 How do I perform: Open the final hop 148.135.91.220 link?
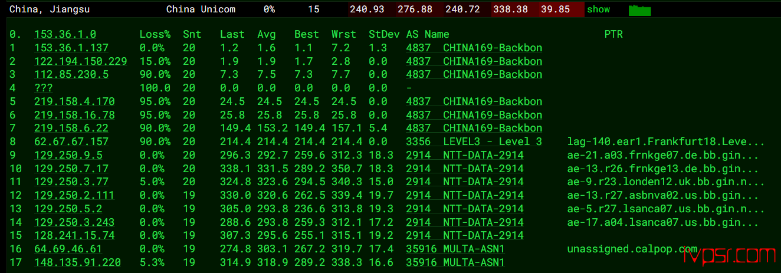[x=78, y=262]
